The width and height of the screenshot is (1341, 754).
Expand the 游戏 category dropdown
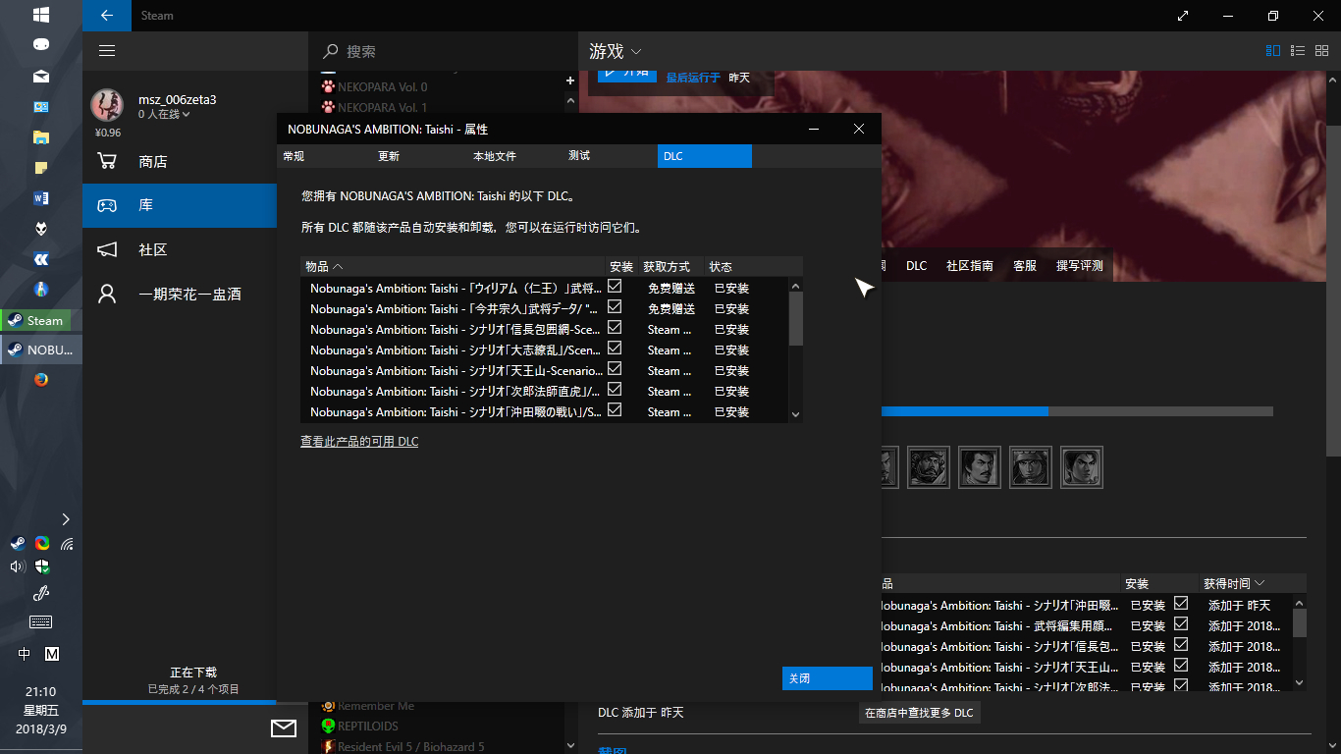pyautogui.click(x=616, y=51)
